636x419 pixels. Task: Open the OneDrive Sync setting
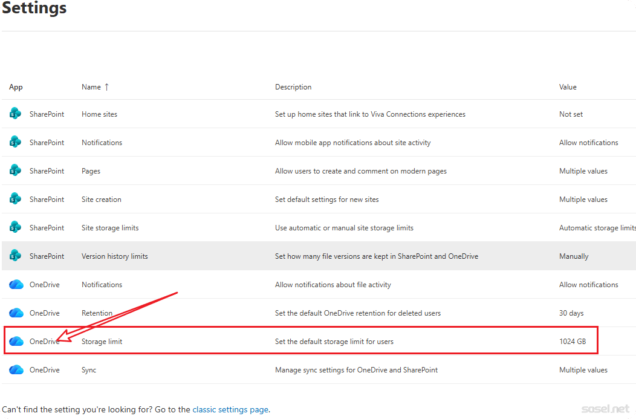89,370
